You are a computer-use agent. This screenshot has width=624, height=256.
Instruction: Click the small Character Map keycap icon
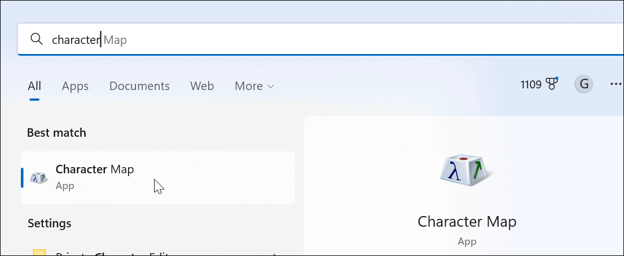pyautogui.click(x=39, y=177)
